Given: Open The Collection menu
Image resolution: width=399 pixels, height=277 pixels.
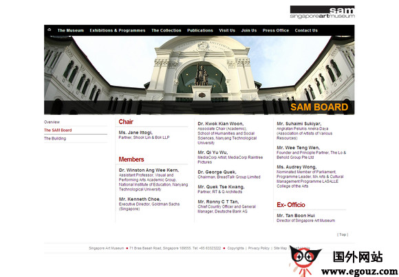Looking at the screenshot, I should 166,30.
